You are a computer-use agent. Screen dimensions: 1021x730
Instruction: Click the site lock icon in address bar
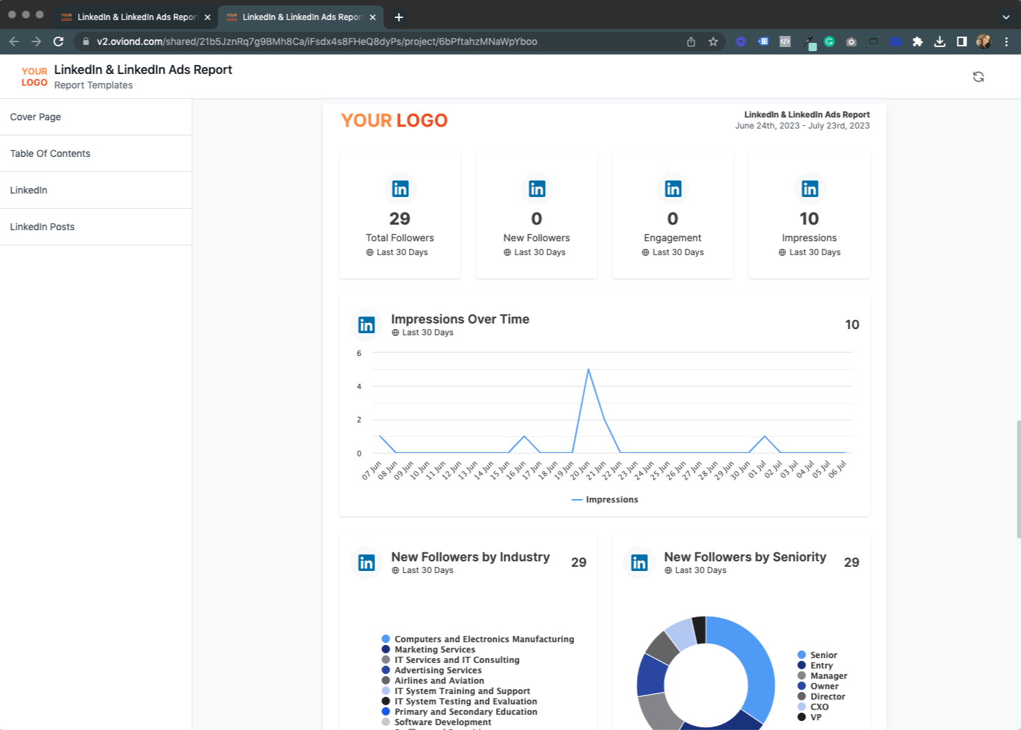click(x=86, y=41)
